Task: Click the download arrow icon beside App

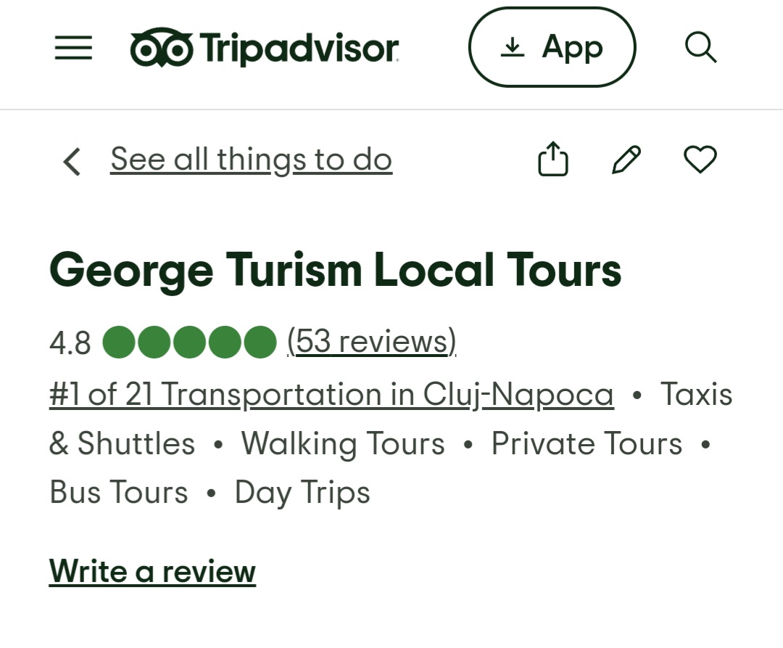Action: click(x=513, y=48)
